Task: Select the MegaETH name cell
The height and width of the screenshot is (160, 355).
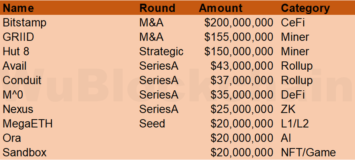Action: 27,124
